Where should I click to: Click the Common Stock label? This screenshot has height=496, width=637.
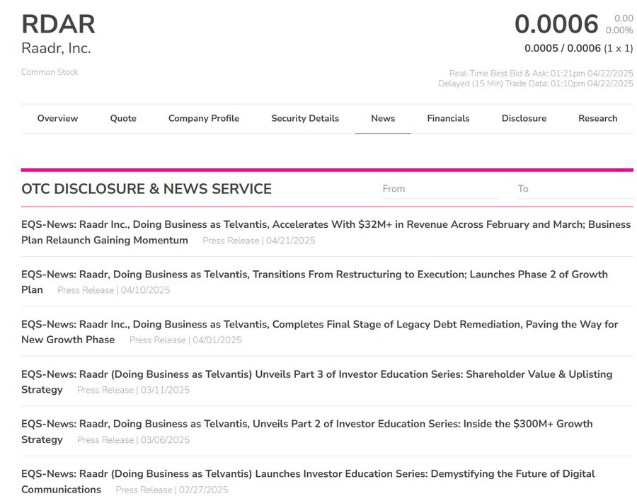coord(50,72)
